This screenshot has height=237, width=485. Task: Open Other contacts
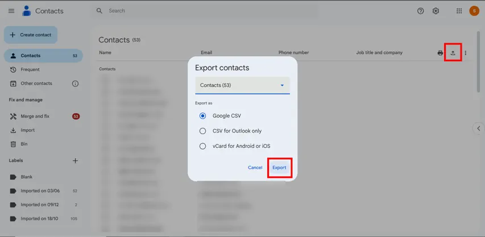point(36,84)
